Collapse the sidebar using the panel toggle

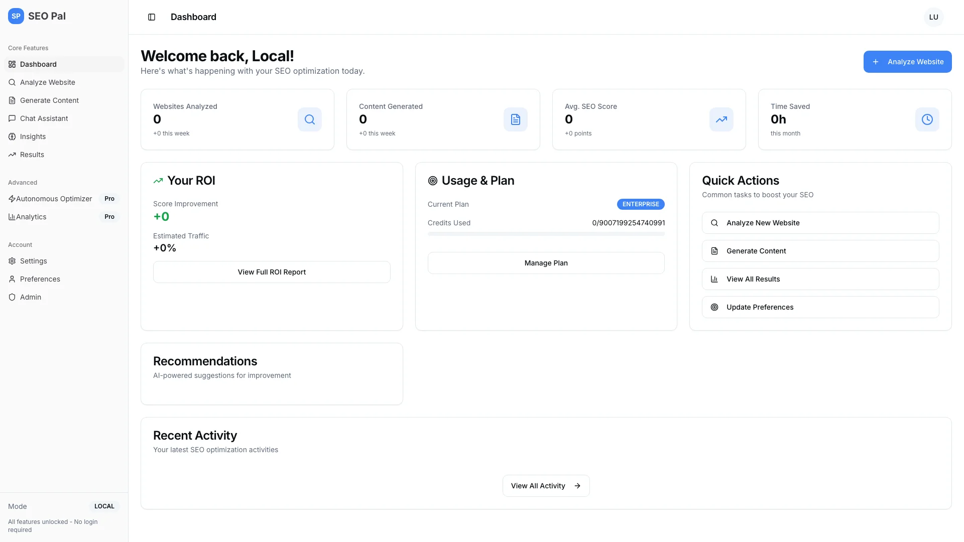[152, 17]
